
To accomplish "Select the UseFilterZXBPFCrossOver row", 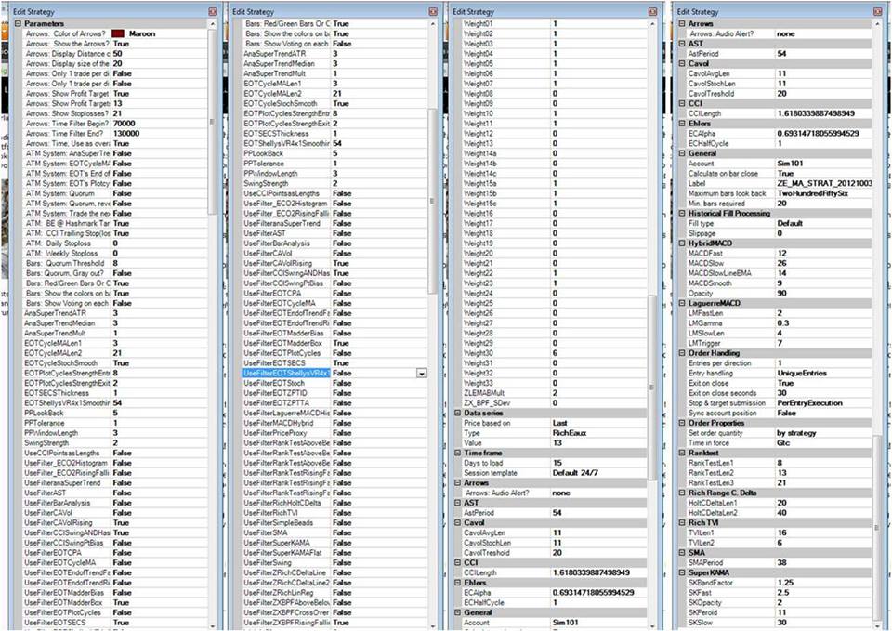I will pos(334,612).
